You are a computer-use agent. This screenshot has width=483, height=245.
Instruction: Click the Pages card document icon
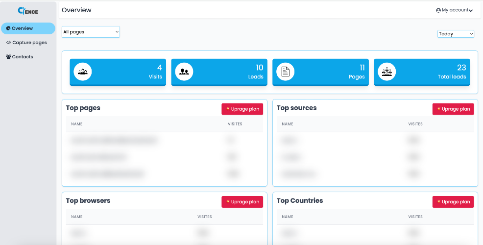[x=285, y=72]
